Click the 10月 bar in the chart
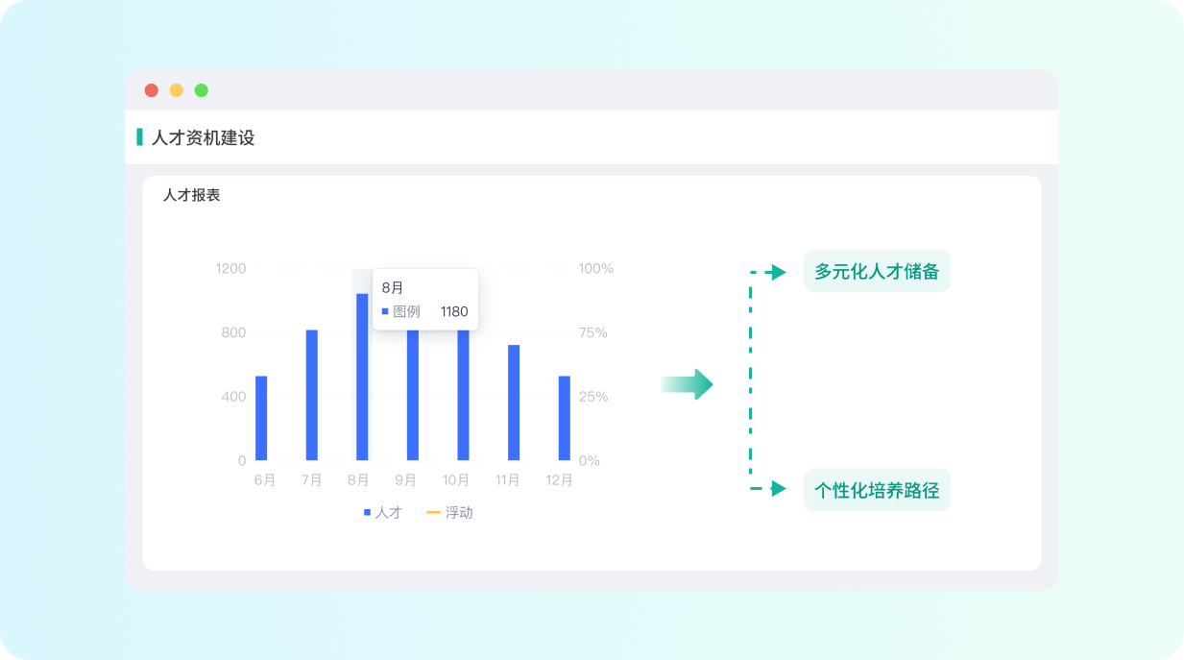The width and height of the screenshot is (1184, 660). 463,395
